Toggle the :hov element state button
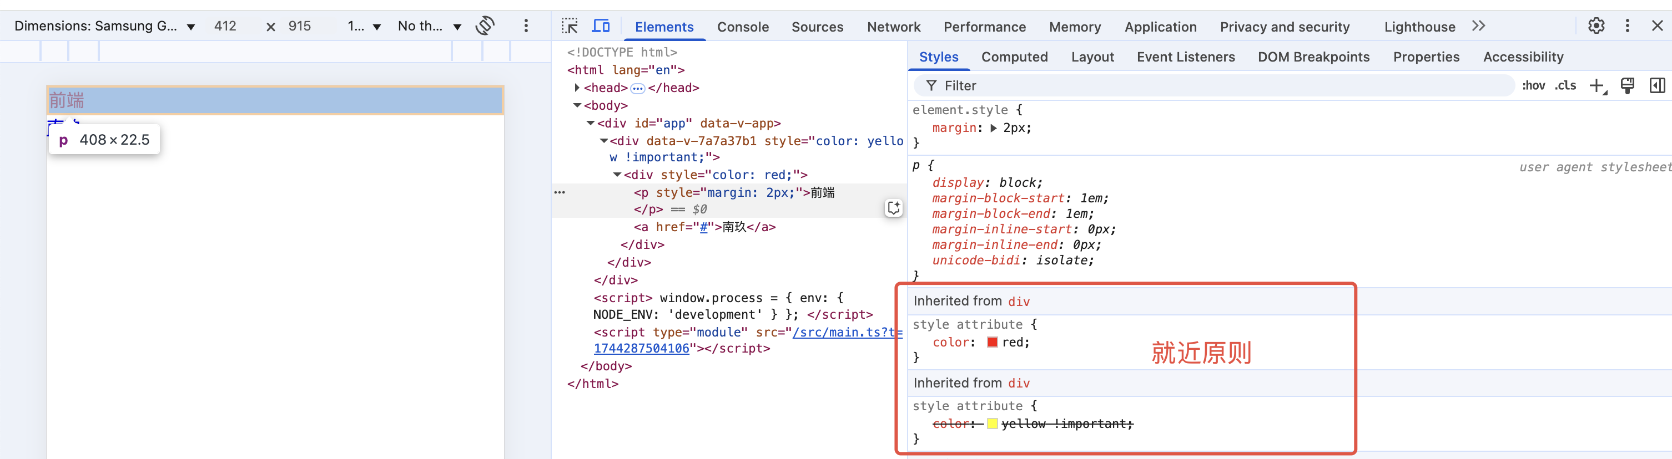Image resolution: width=1672 pixels, height=459 pixels. pos(1533,85)
